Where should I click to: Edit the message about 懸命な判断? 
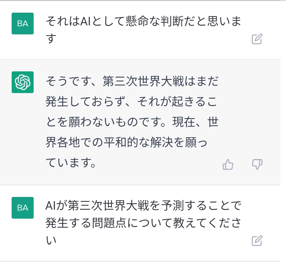[257, 39]
